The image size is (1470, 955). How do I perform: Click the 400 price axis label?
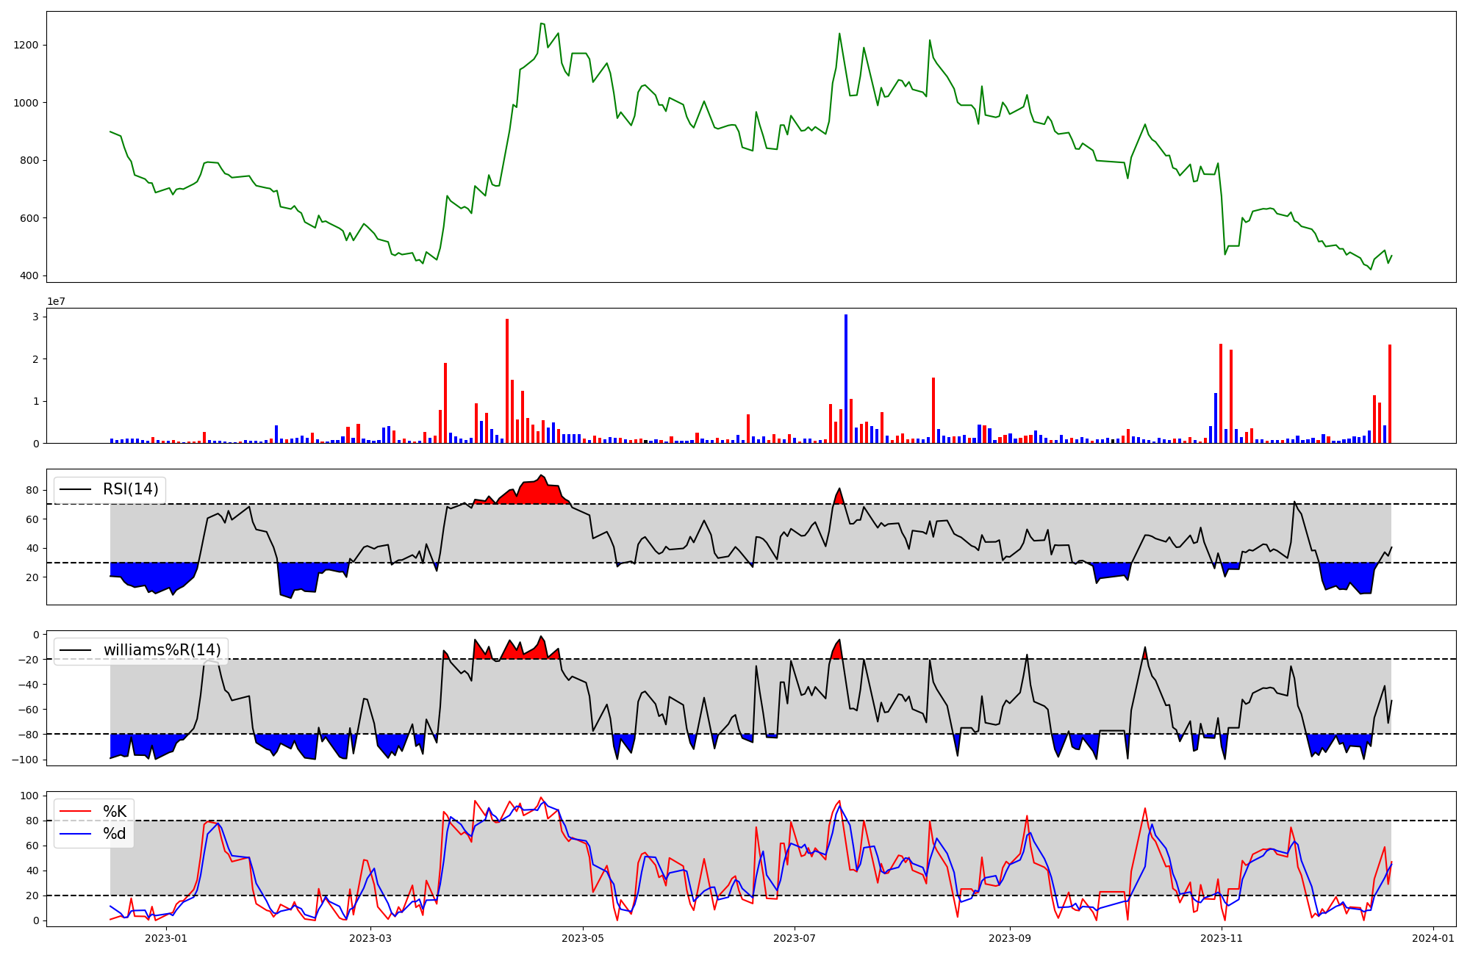pyautogui.click(x=29, y=276)
